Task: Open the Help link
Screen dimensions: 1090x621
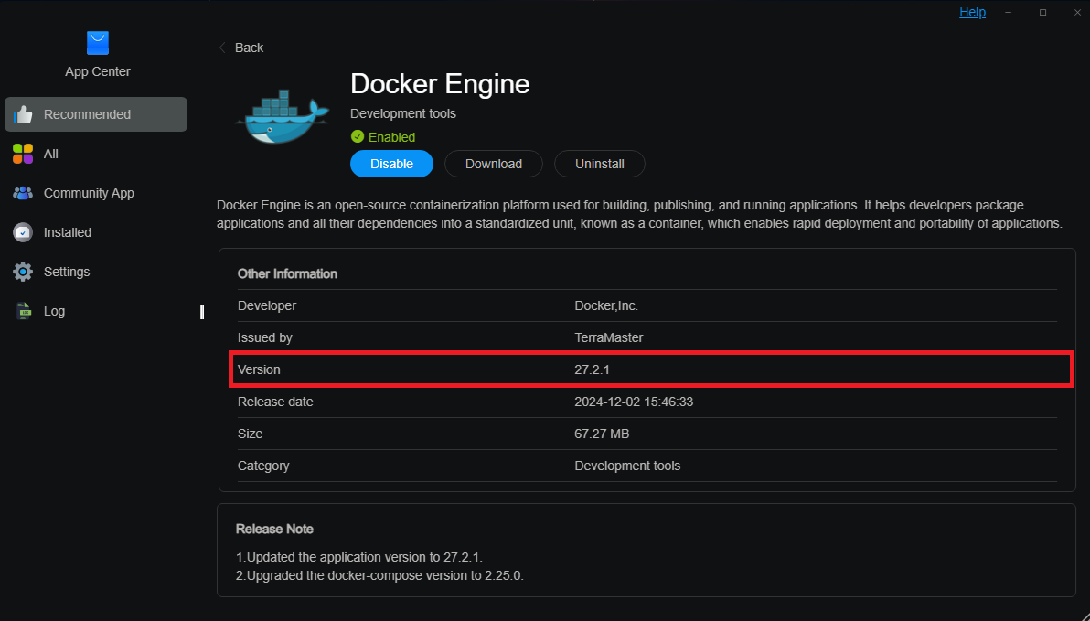Action: pyautogui.click(x=972, y=11)
